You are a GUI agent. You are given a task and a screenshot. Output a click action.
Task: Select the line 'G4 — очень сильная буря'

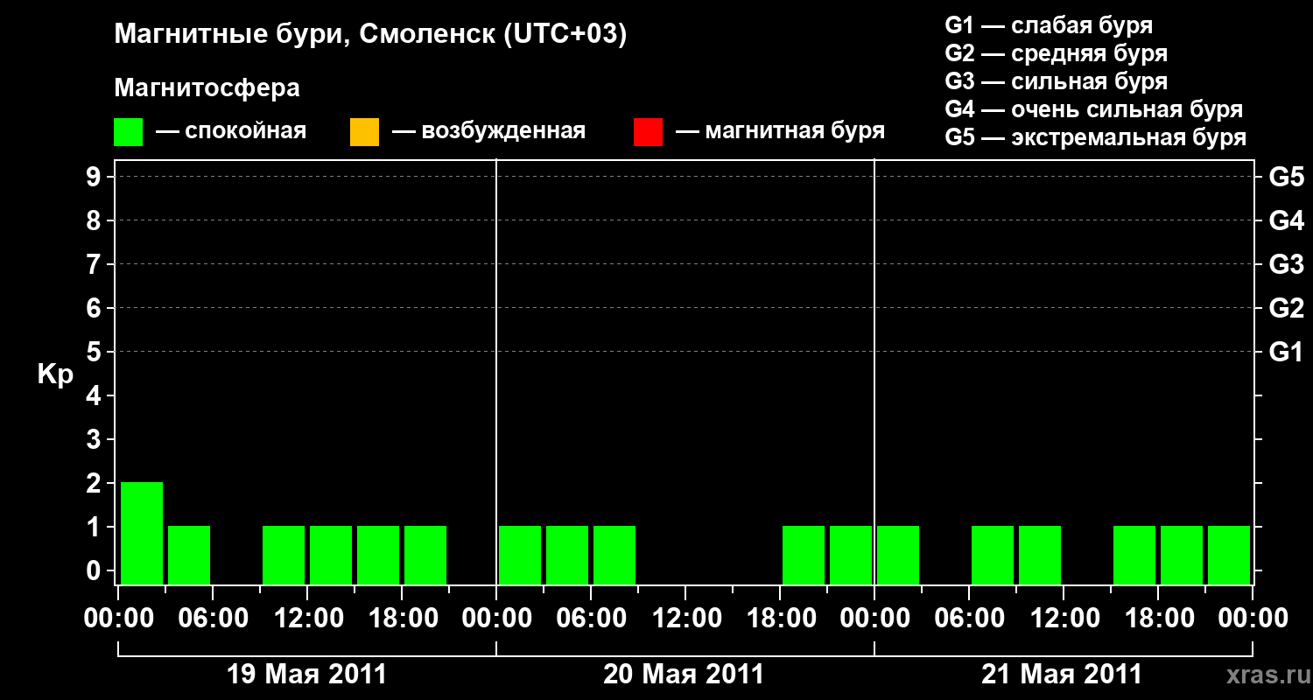tap(1094, 109)
